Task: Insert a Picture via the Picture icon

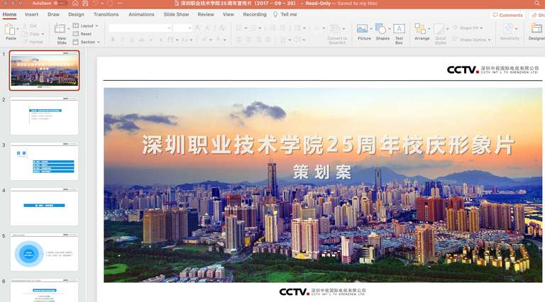Action: [x=362, y=28]
